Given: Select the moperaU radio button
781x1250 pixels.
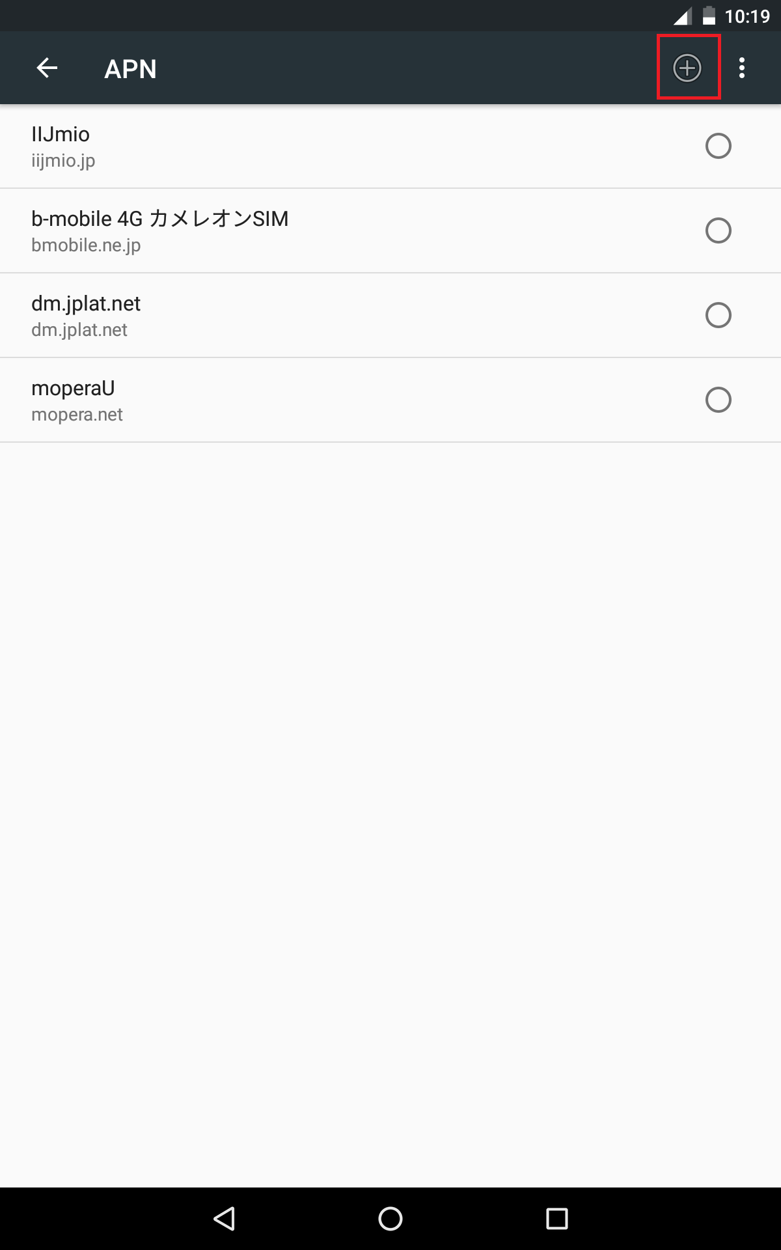Looking at the screenshot, I should (x=718, y=400).
